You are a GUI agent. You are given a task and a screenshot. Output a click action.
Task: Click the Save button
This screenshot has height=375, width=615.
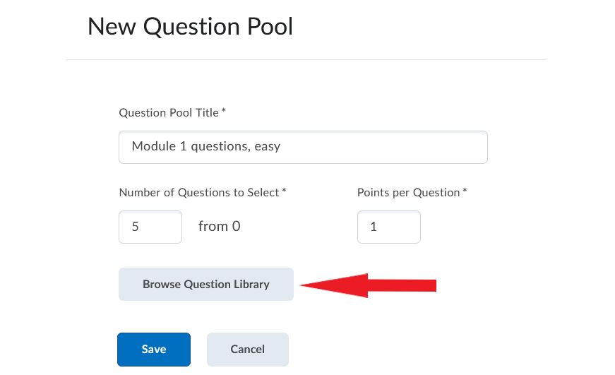pos(154,350)
